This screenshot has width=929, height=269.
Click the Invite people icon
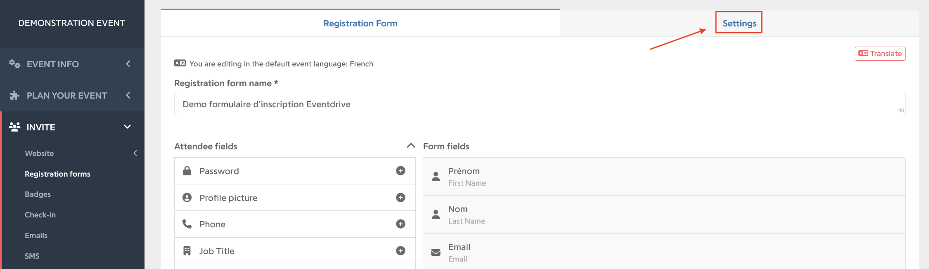pyautogui.click(x=14, y=127)
